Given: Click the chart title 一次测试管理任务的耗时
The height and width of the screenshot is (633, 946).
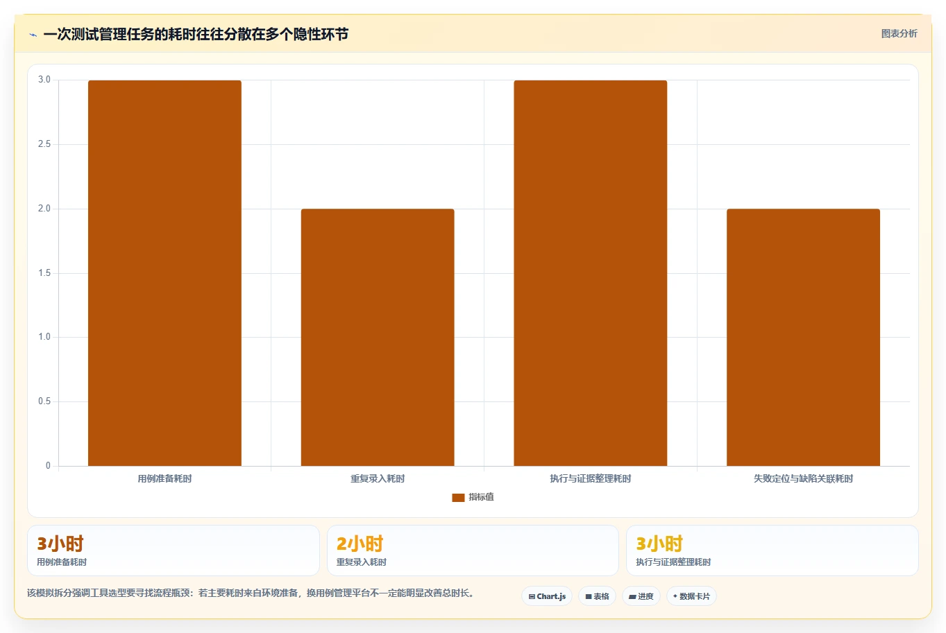Looking at the screenshot, I should tap(196, 34).
